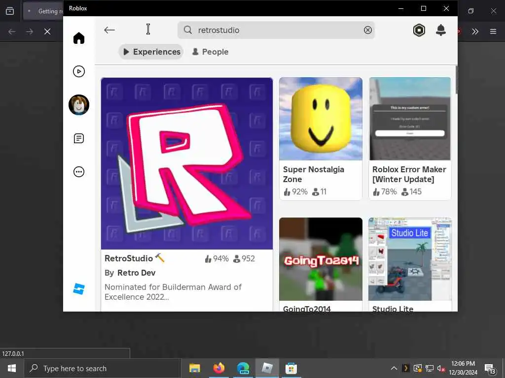This screenshot has width=505, height=378.
Task: Click the 145 players count on Error Maker
Action: [412, 192]
